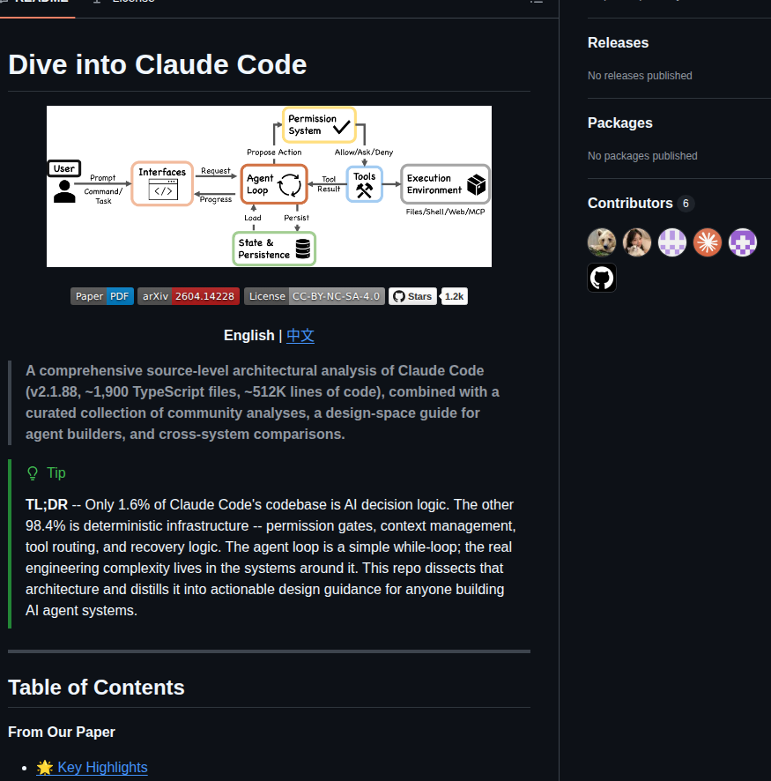
Task: Open the orange starburst contributor avatar
Action: (708, 242)
